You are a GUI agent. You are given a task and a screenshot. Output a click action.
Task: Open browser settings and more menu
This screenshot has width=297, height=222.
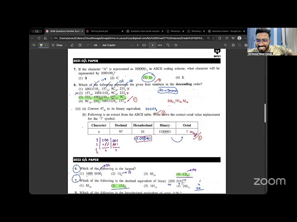[245, 38]
